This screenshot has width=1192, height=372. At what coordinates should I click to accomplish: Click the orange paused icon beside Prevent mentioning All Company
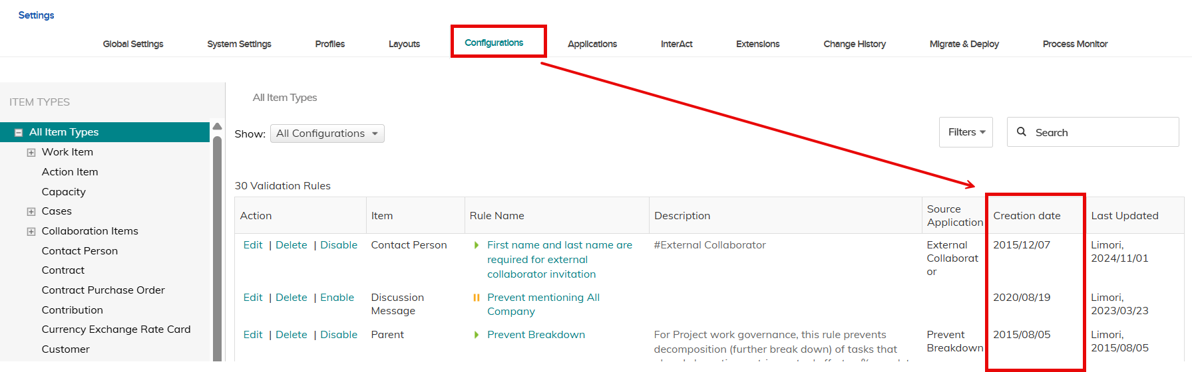(x=476, y=298)
